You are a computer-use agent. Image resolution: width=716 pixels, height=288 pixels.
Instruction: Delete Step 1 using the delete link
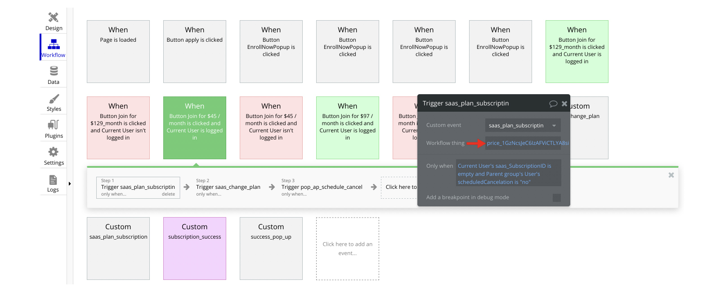pyautogui.click(x=168, y=194)
